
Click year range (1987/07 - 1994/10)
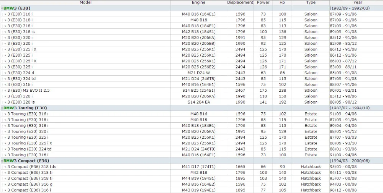tap(350, 108)
